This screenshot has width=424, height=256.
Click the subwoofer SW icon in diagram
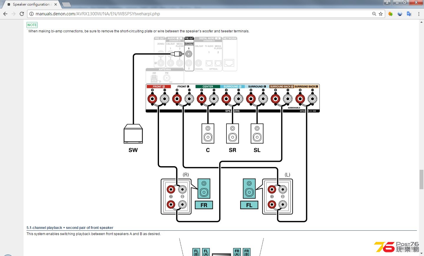pyautogui.click(x=133, y=134)
